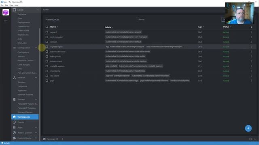Viewport: 259px width, 145px height.
Task: Check the kube-system namespace checkbox
Action: tap(47, 61)
